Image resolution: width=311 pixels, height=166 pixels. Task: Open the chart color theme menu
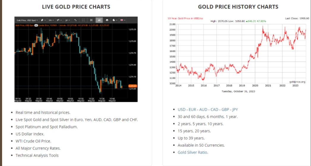pos(115,20)
